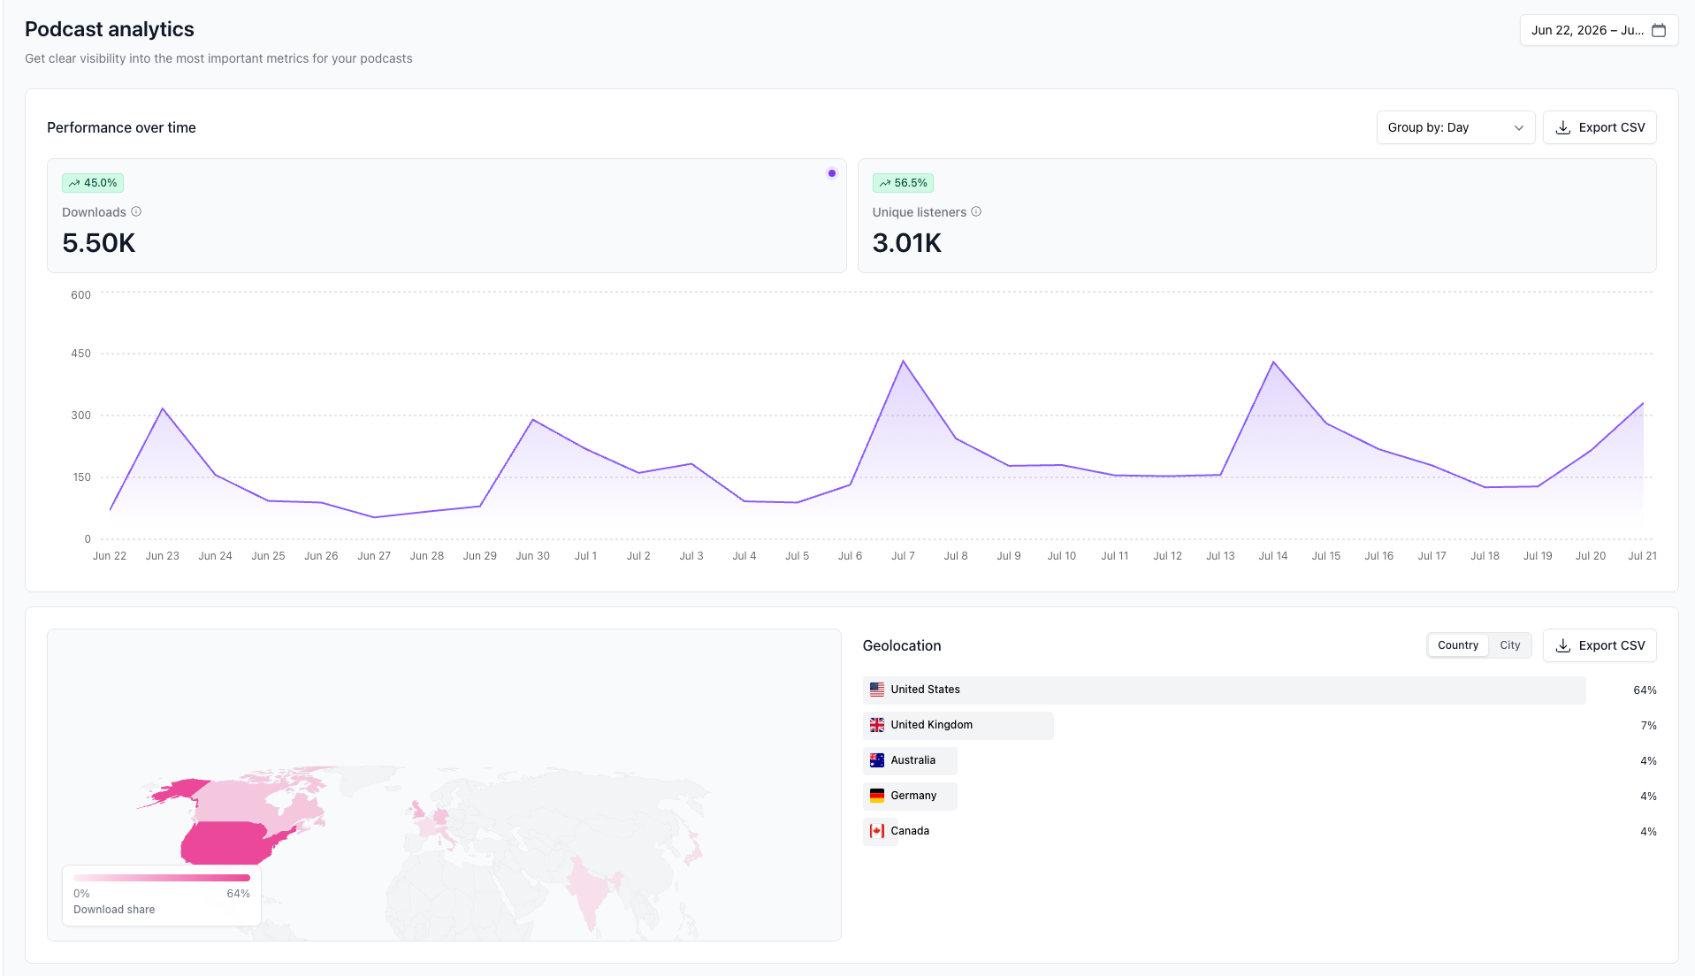Select the Country tab in Geolocation
Image resolution: width=1695 pixels, height=976 pixels.
(1458, 645)
